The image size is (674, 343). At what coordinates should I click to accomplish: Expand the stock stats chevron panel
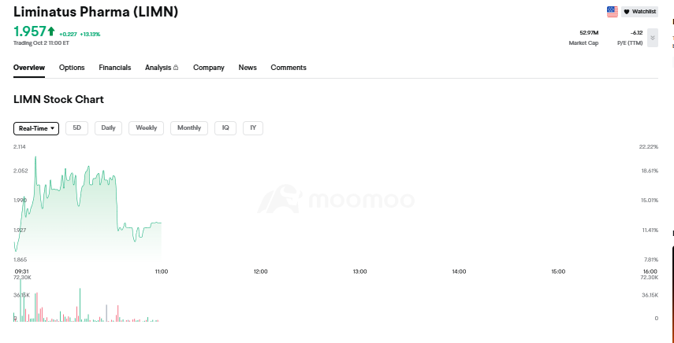coord(652,38)
